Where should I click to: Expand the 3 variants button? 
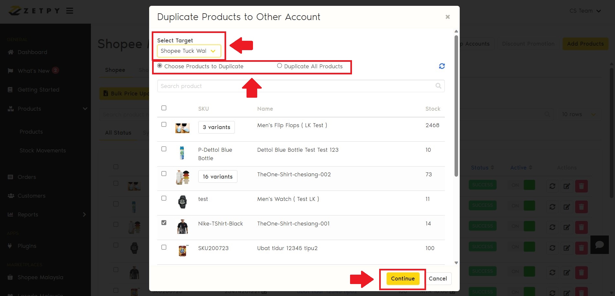point(216,127)
